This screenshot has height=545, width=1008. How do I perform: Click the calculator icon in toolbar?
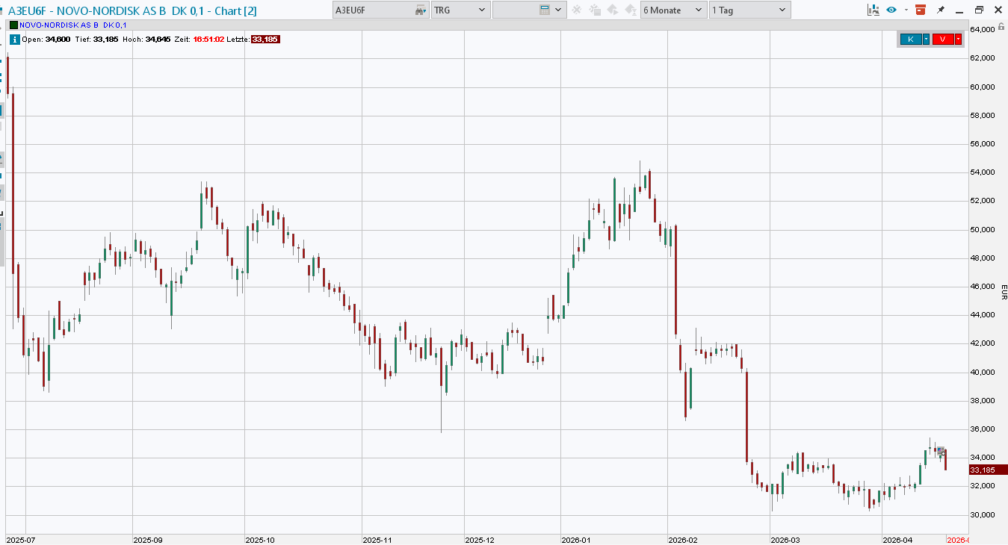tap(545, 10)
